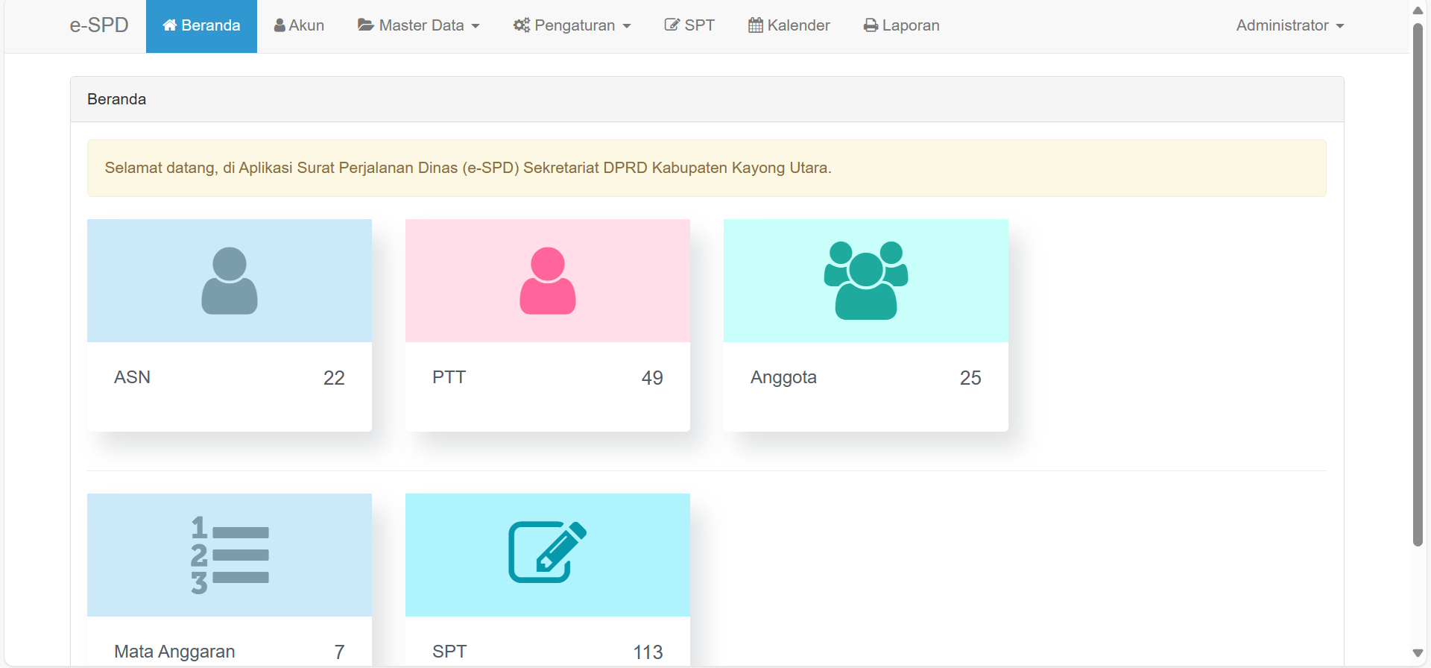
Task: Click the edit icon beside SPT in navbar
Action: click(x=672, y=25)
